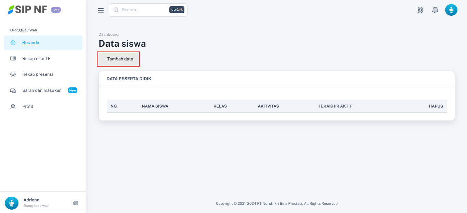Click the Saran dan masukan chat icon
This screenshot has width=467, height=213.
click(13, 90)
